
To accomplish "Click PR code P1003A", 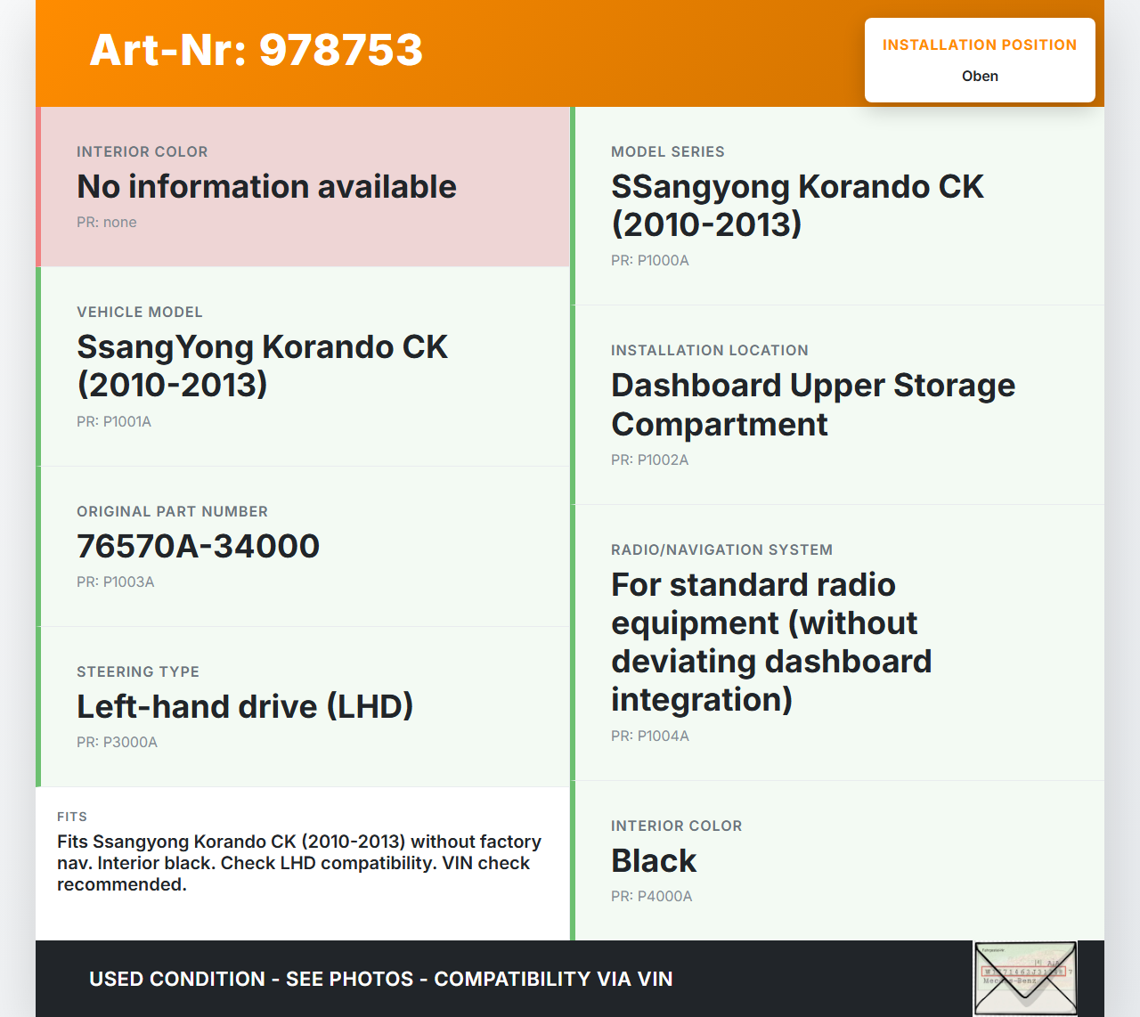I will (116, 582).
